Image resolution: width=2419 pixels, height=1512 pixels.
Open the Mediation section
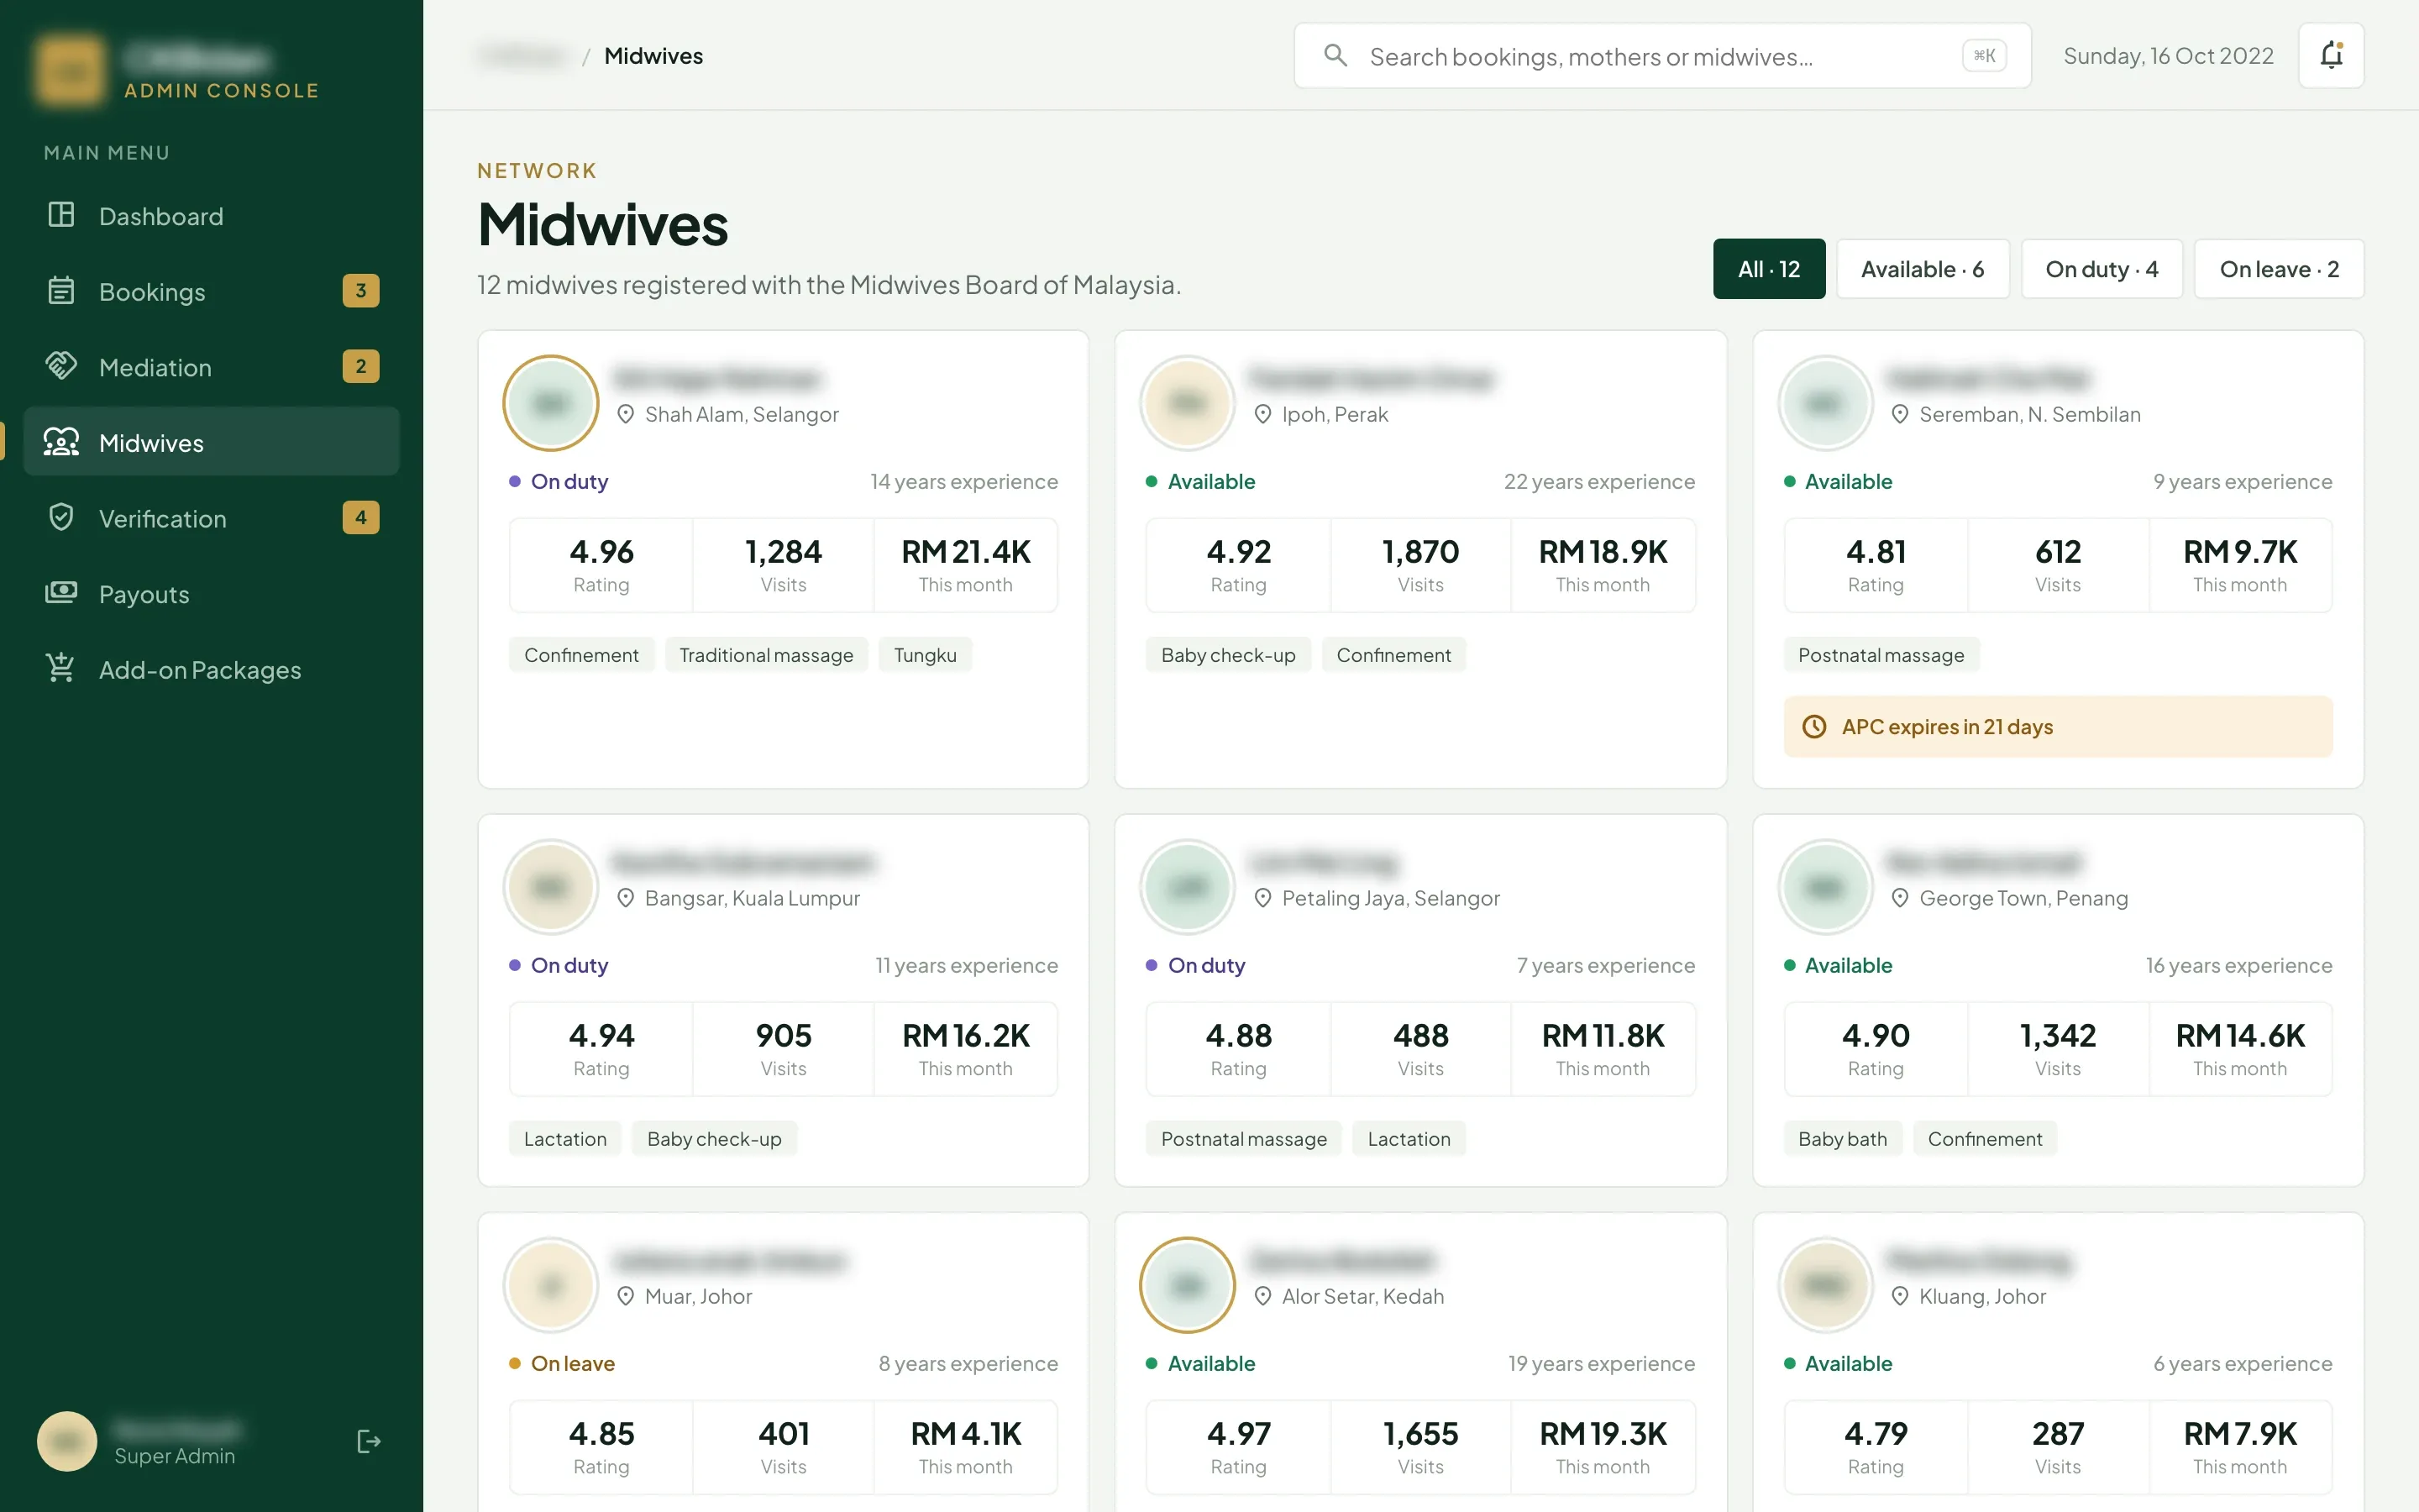pos(211,367)
